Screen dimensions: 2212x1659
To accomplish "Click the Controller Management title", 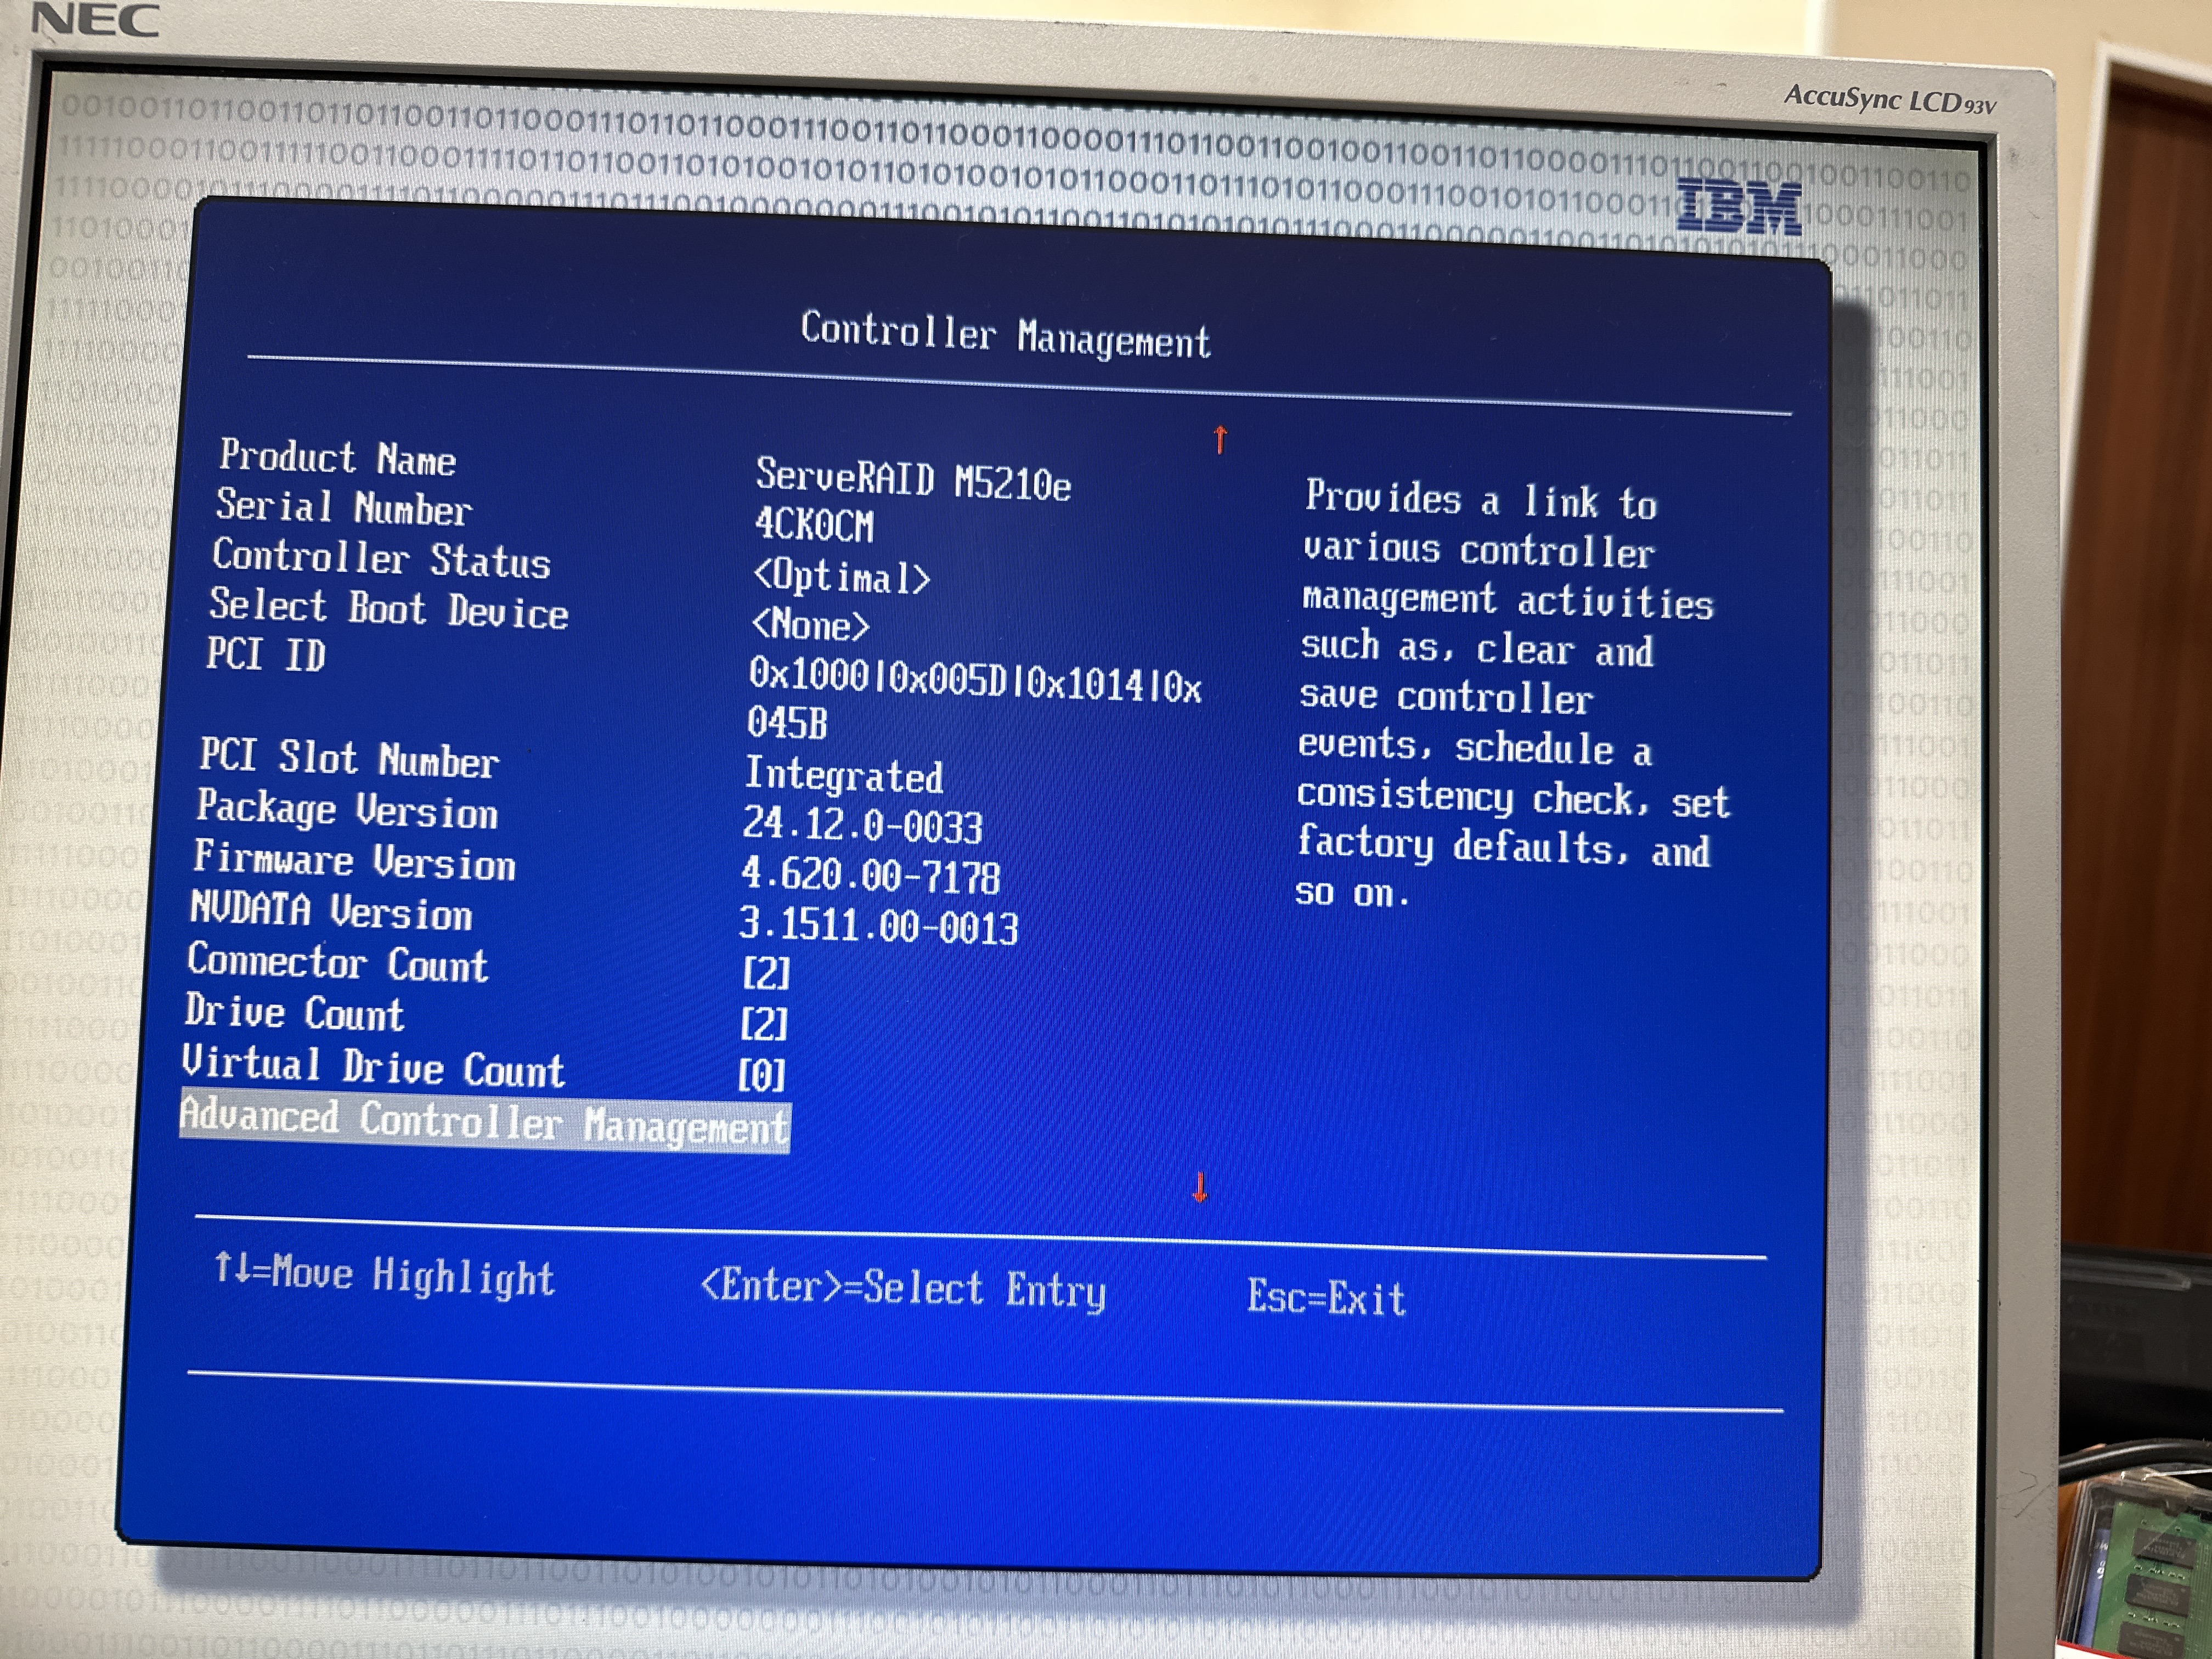I will point(1005,335).
